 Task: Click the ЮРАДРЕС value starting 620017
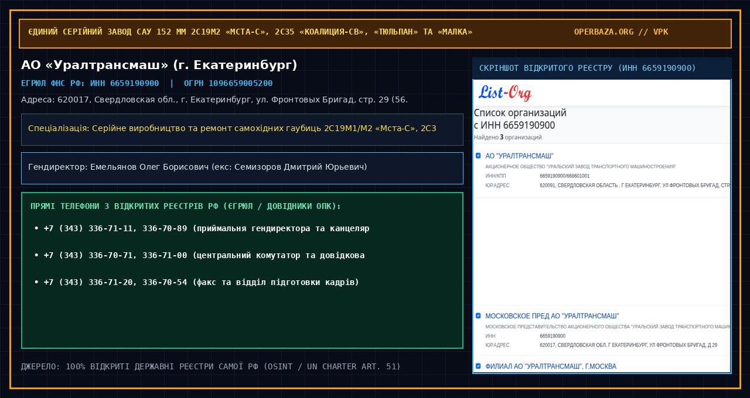coord(628,345)
